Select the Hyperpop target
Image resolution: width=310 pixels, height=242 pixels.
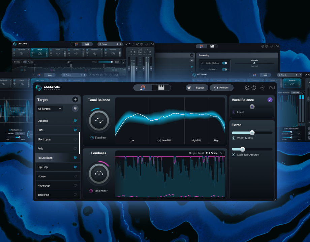[58, 186]
